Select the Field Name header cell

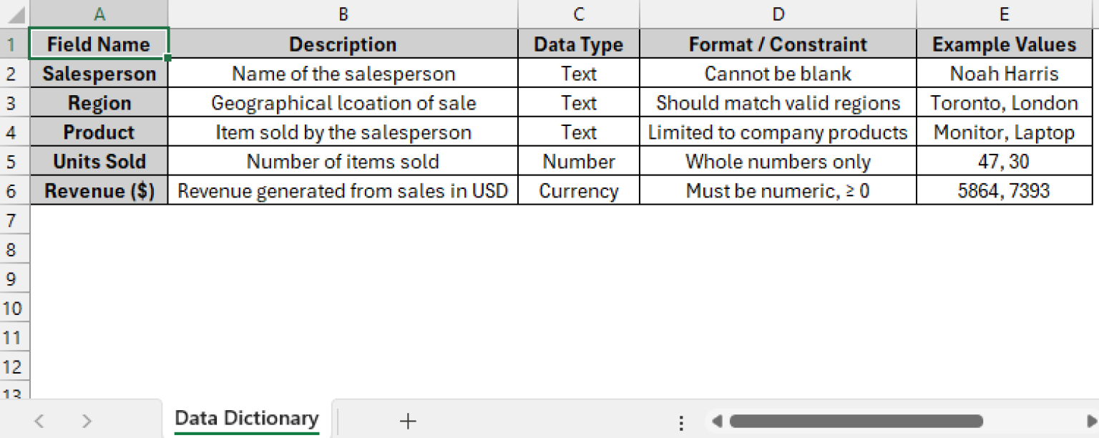pos(99,44)
